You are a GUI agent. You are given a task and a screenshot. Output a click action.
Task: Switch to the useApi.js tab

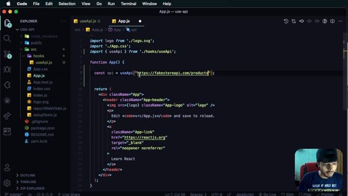coord(88,21)
